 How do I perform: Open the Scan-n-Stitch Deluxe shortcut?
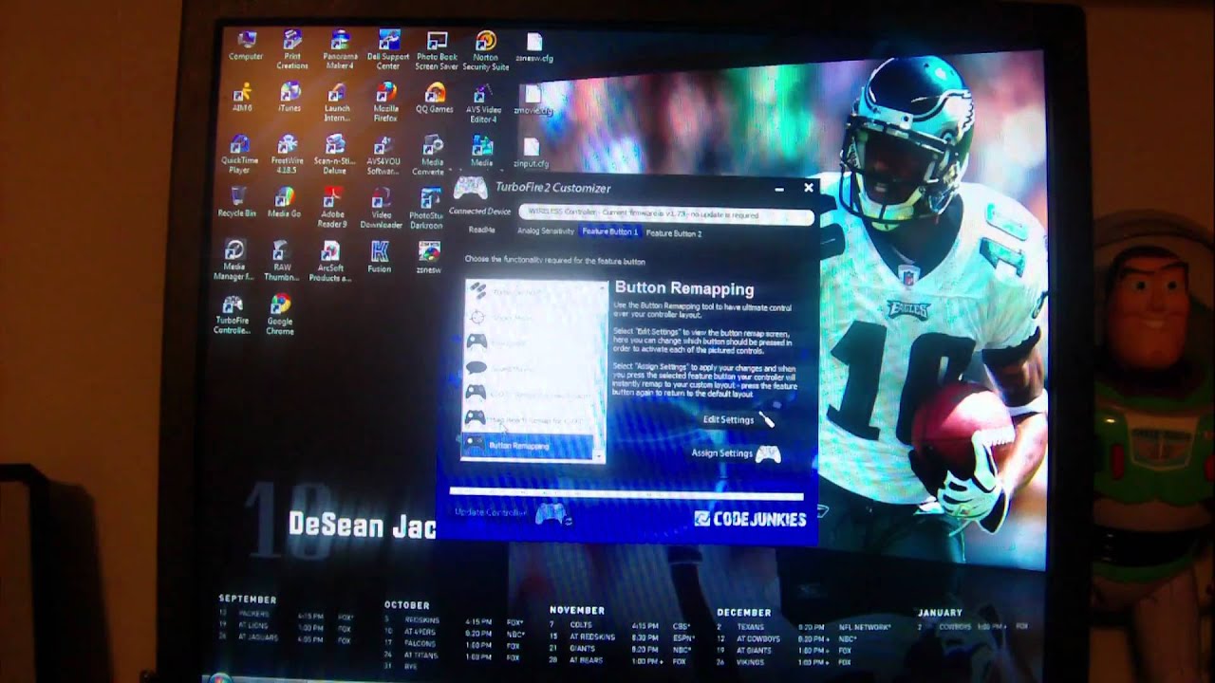335,155
